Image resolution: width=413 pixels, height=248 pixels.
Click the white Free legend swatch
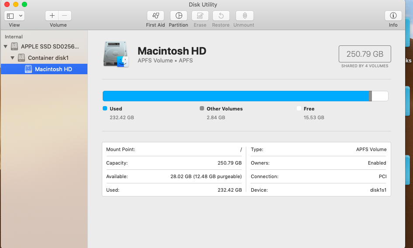pos(299,108)
